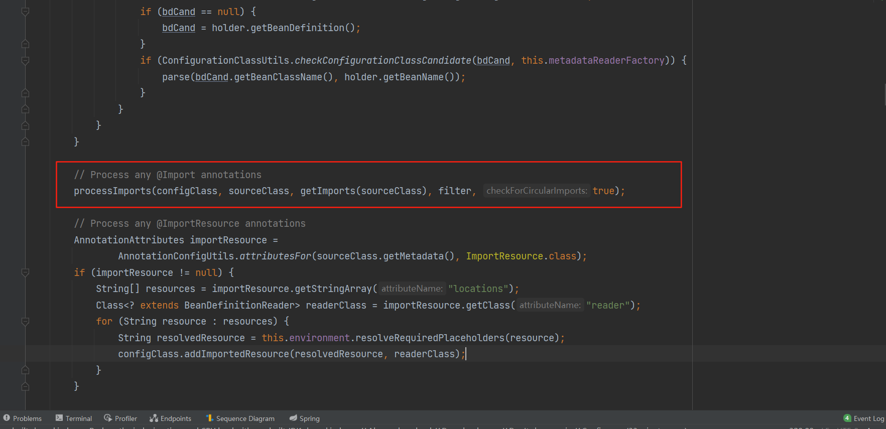Screen dimensions: 886x429
Task: Click the checkForCircularImports inlay hint
Action: [x=537, y=191]
